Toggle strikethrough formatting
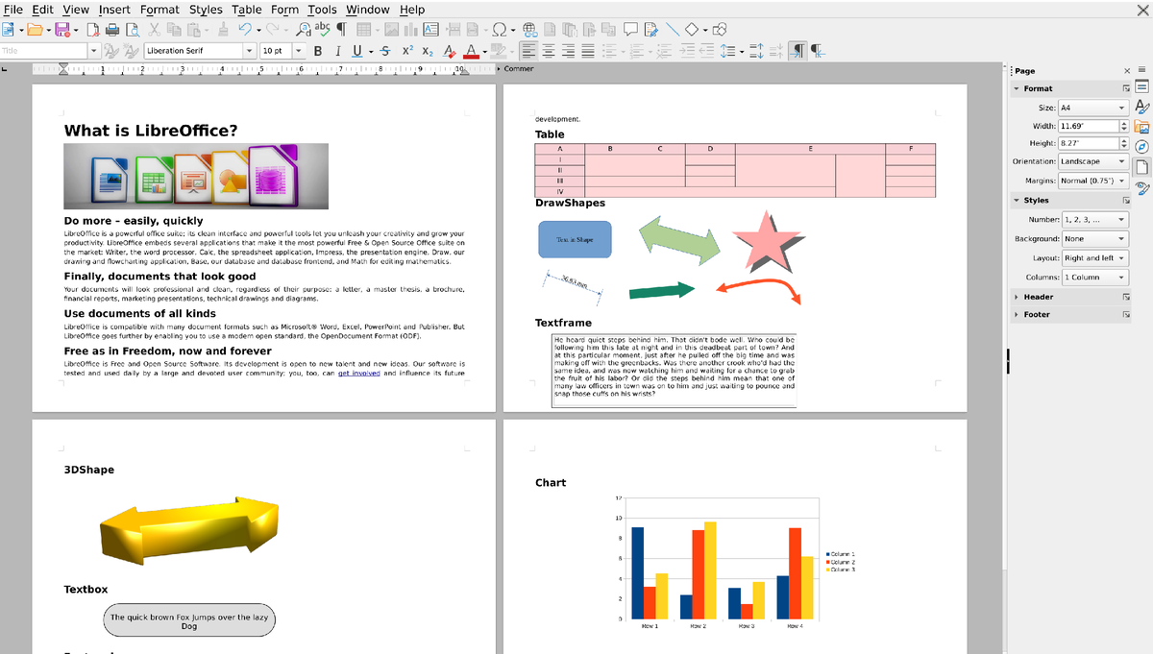 point(384,51)
